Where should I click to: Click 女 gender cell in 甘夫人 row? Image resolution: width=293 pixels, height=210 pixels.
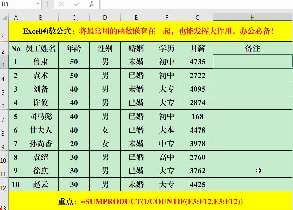105,130
